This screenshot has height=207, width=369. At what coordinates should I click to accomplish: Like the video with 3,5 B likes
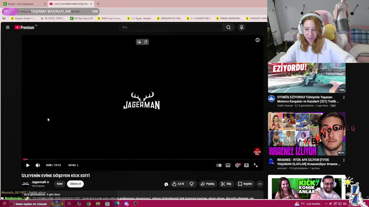pos(178,184)
